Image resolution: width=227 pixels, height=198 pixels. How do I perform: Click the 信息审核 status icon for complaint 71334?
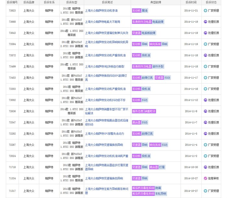tap(205, 178)
